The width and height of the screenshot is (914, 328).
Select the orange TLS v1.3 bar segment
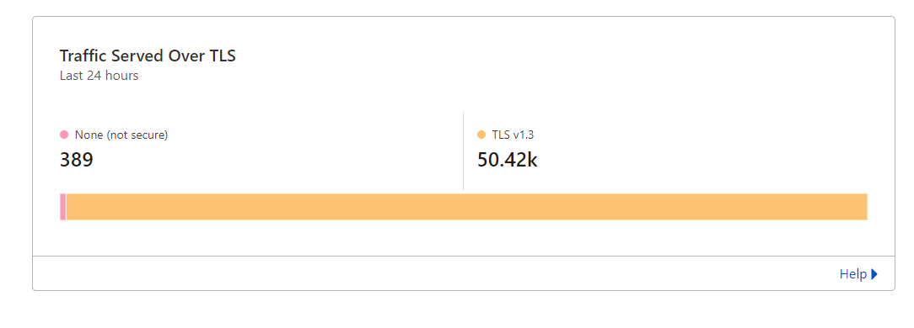(467, 207)
